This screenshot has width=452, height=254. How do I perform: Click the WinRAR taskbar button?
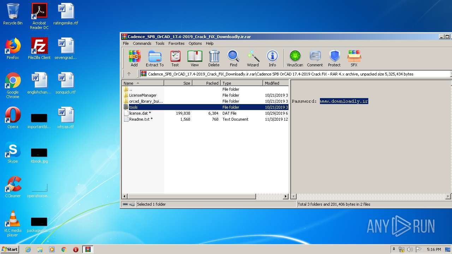coord(88,249)
